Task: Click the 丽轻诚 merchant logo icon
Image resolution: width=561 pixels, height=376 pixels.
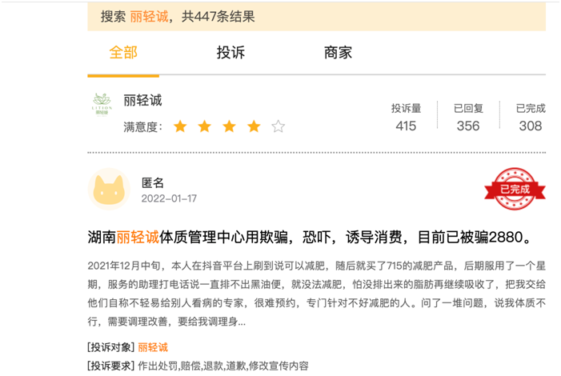Action: (x=102, y=105)
